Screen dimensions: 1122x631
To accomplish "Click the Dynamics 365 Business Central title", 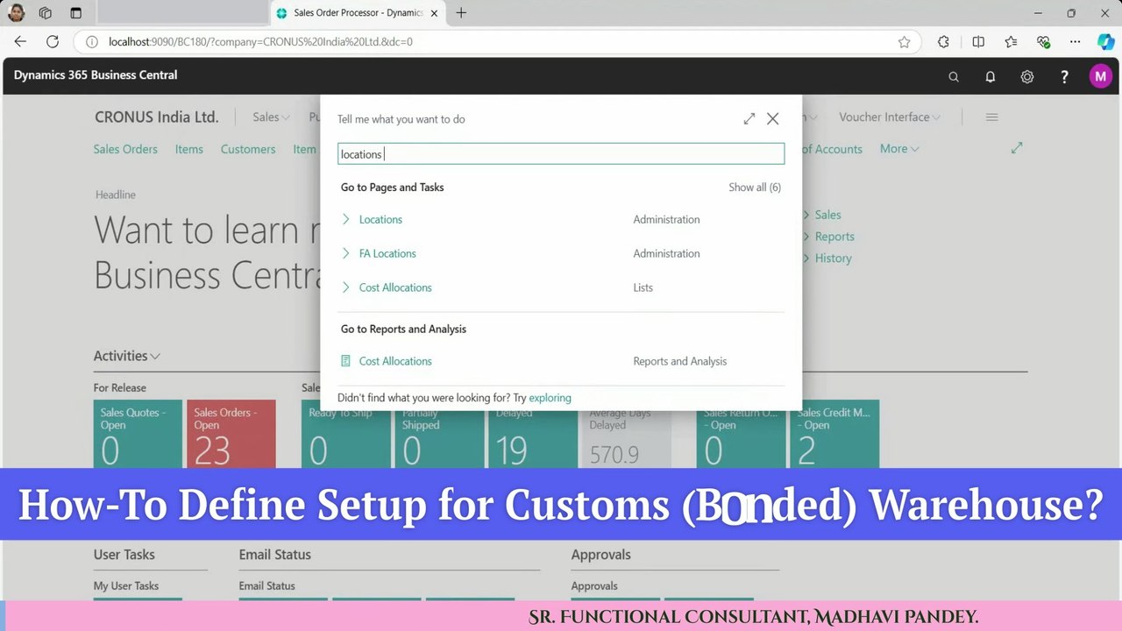I will [x=96, y=75].
